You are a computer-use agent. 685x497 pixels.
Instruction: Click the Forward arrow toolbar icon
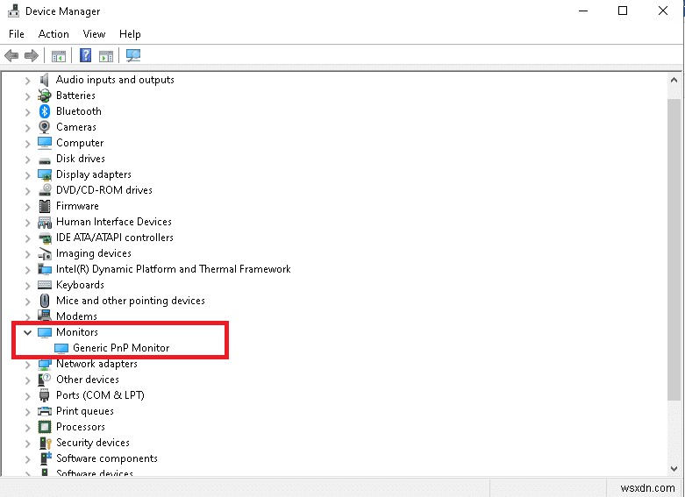[32, 55]
